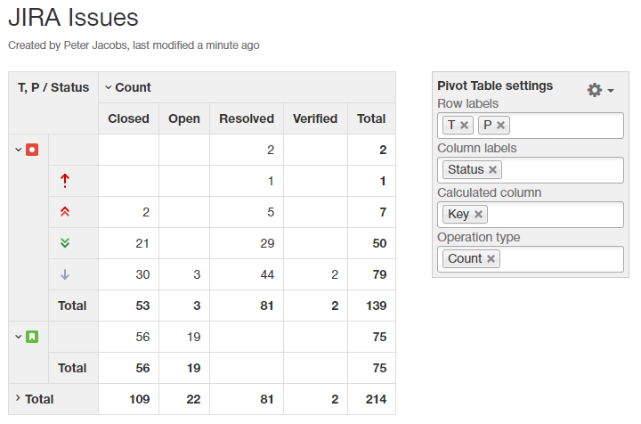
Task: Remove the Status column label tag
Action: 493,169
